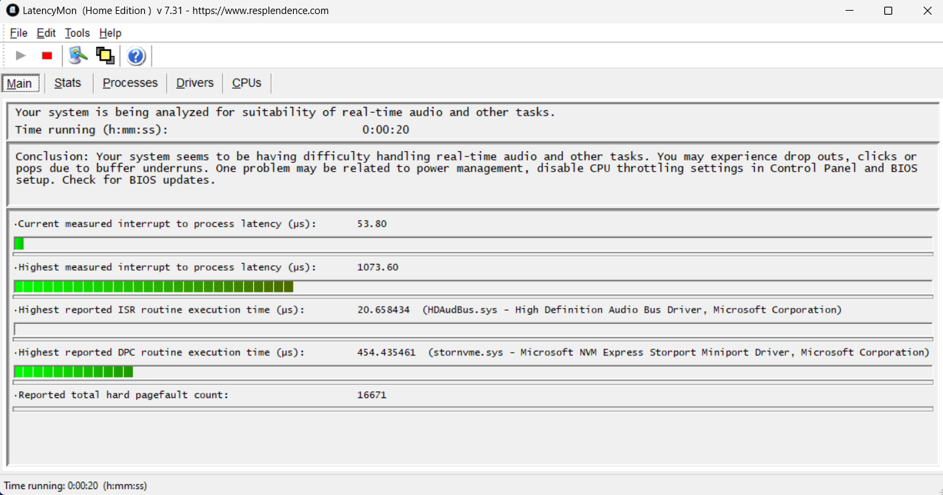Click the hard pagefault count bar

point(474,408)
